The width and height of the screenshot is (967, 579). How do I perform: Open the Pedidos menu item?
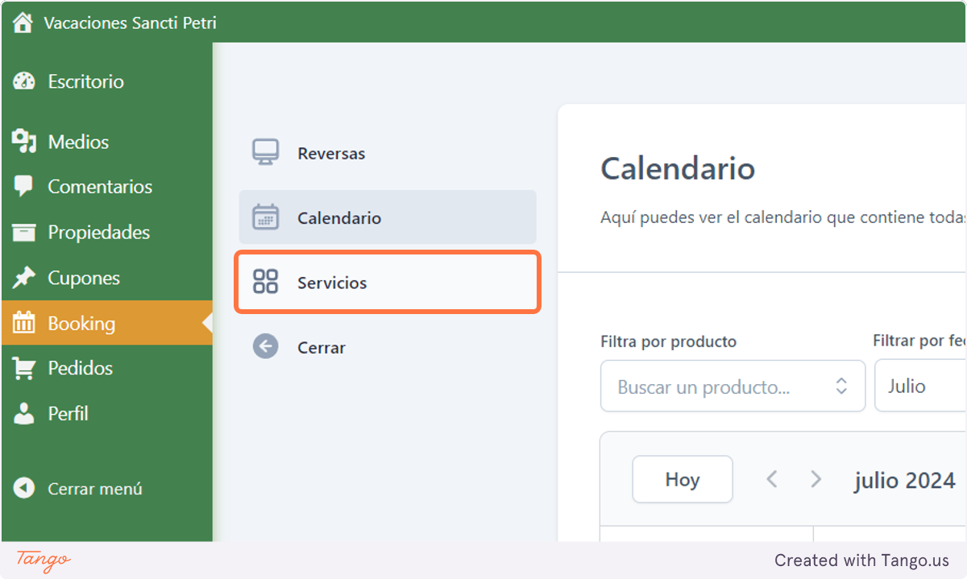coord(80,368)
